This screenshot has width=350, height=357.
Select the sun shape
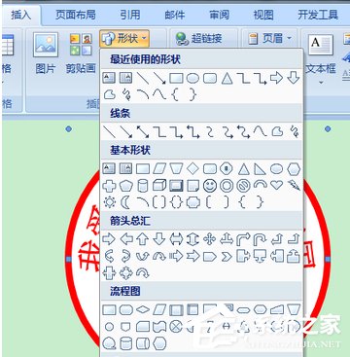pos(109,202)
